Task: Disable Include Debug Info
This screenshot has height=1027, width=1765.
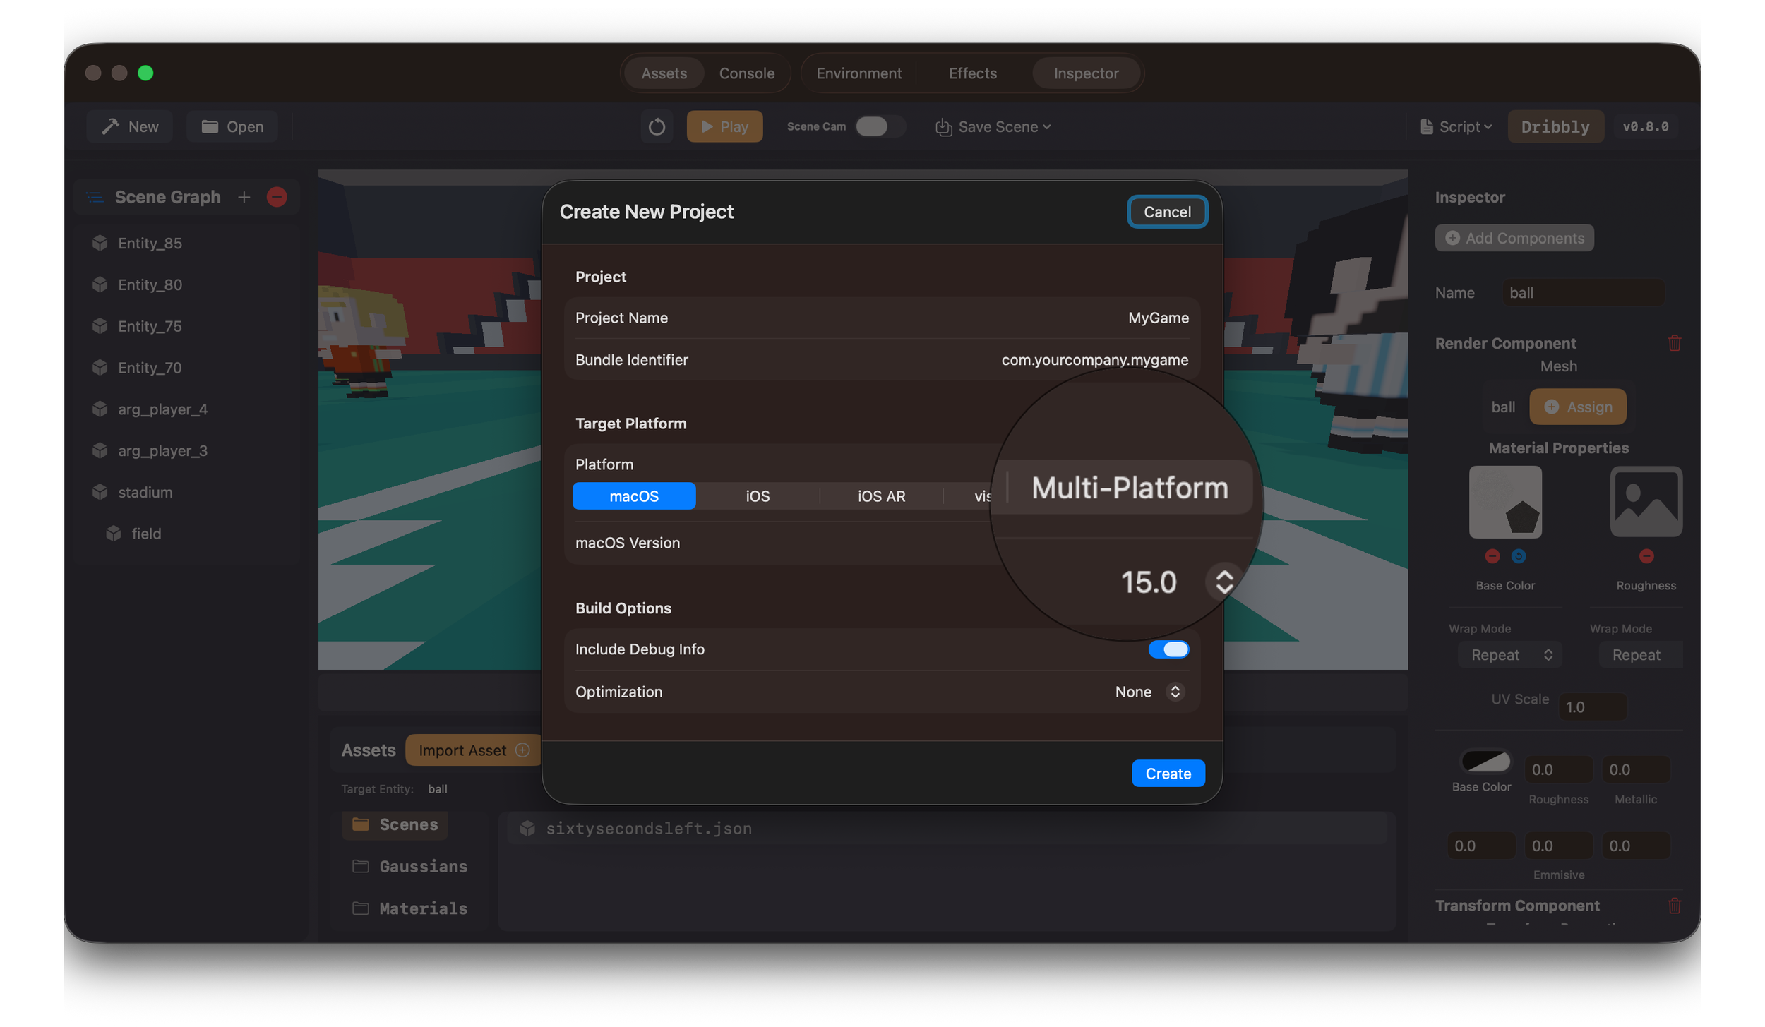Action: [x=1169, y=649]
